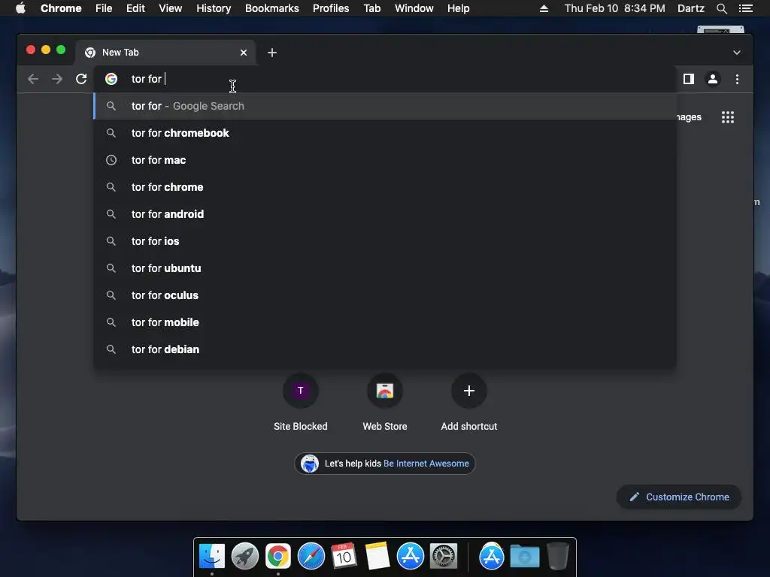Click the Customize Chrome button

pos(679,497)
